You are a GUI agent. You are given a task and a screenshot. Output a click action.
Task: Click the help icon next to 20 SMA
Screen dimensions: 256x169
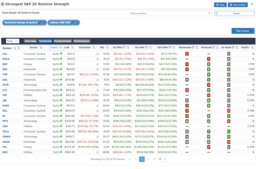(125, 48)
